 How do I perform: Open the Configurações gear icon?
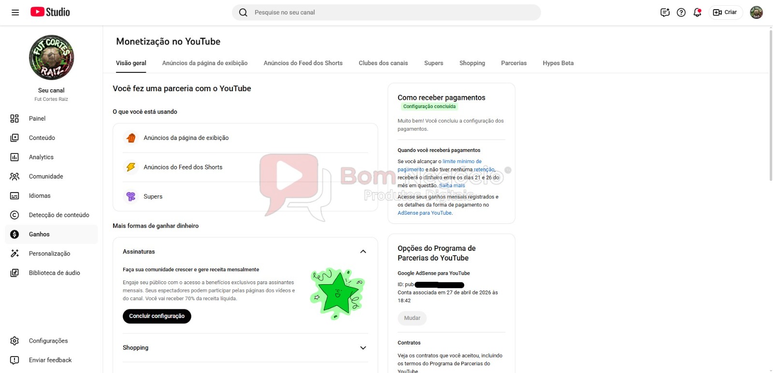pos(14,341)
